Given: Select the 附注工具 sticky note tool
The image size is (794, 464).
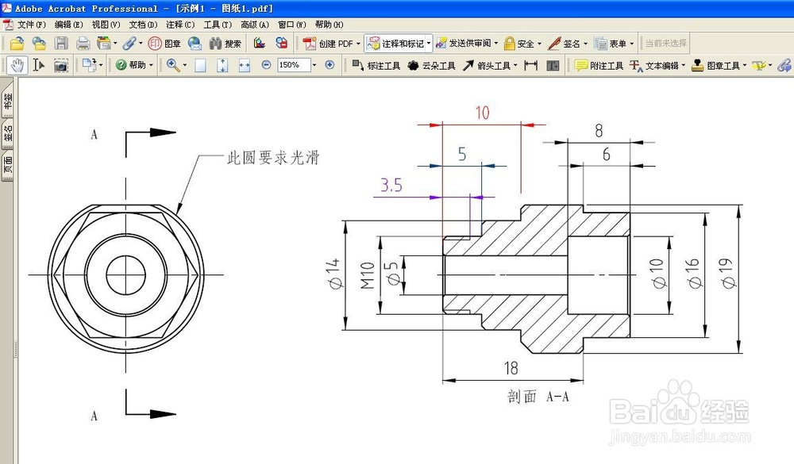Looking at the screenshot, I should 599,65.
